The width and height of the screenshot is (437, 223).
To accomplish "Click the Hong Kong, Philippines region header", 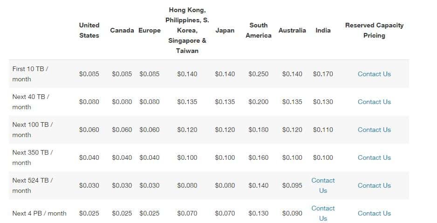I will point(187,30).
